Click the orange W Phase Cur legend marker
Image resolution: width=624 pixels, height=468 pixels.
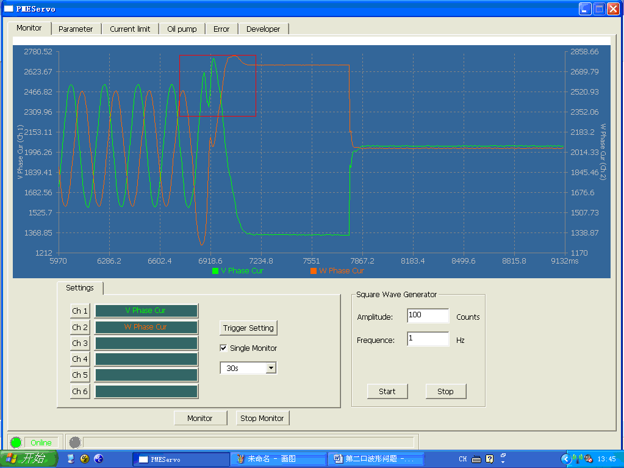tap(314, 270)
